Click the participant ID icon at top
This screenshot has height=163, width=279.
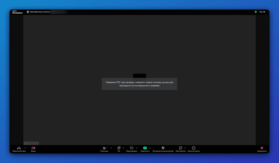tap(27, 12)
